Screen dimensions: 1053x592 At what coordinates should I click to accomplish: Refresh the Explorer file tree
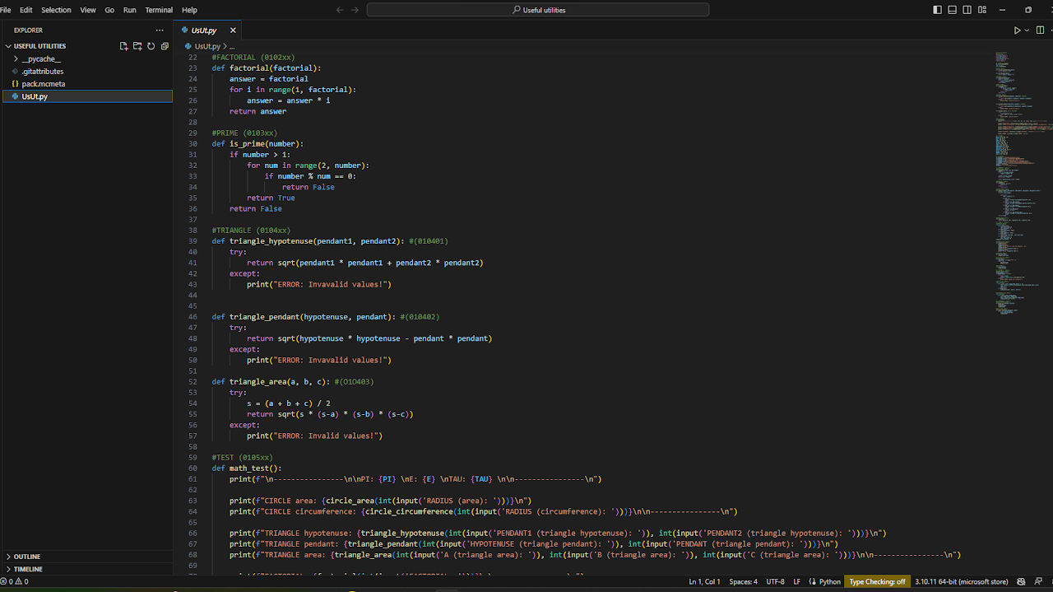pyautogui.click(x=151, y=46)
